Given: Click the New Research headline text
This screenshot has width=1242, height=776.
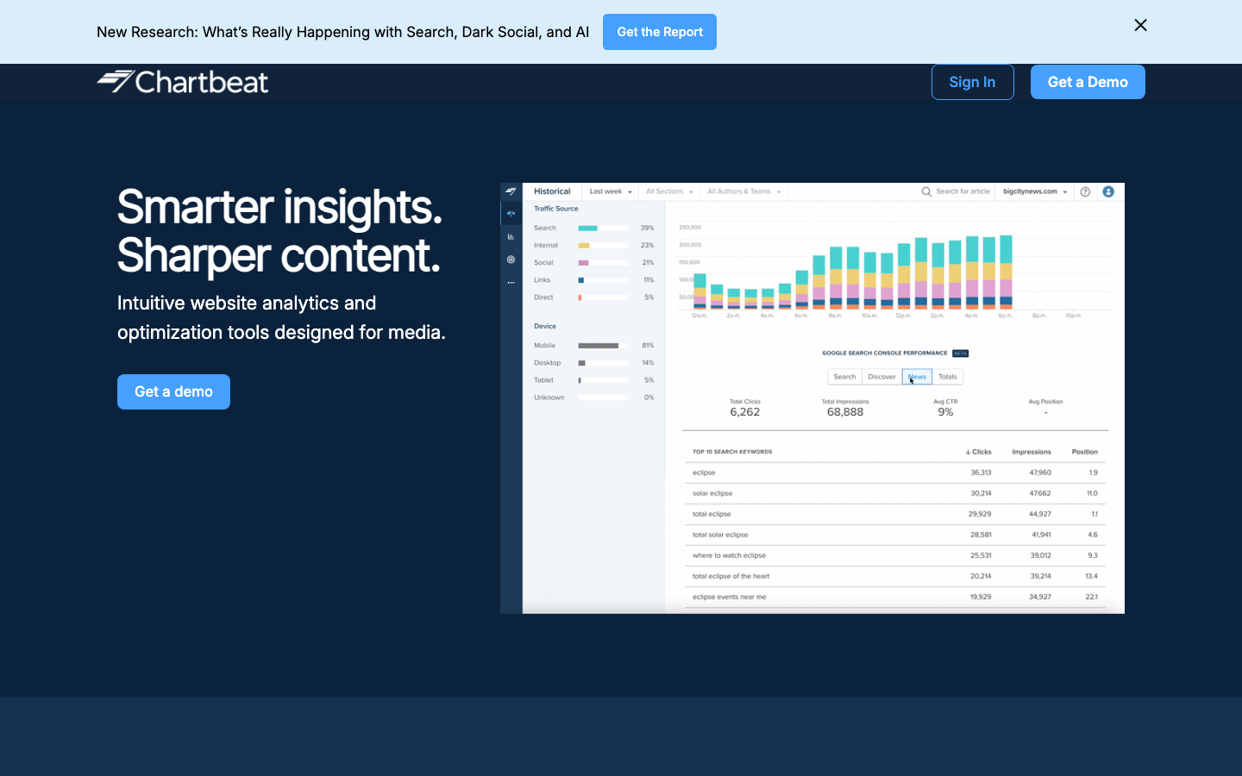Looking at the screenshot, I should click(x=342, y=32).
